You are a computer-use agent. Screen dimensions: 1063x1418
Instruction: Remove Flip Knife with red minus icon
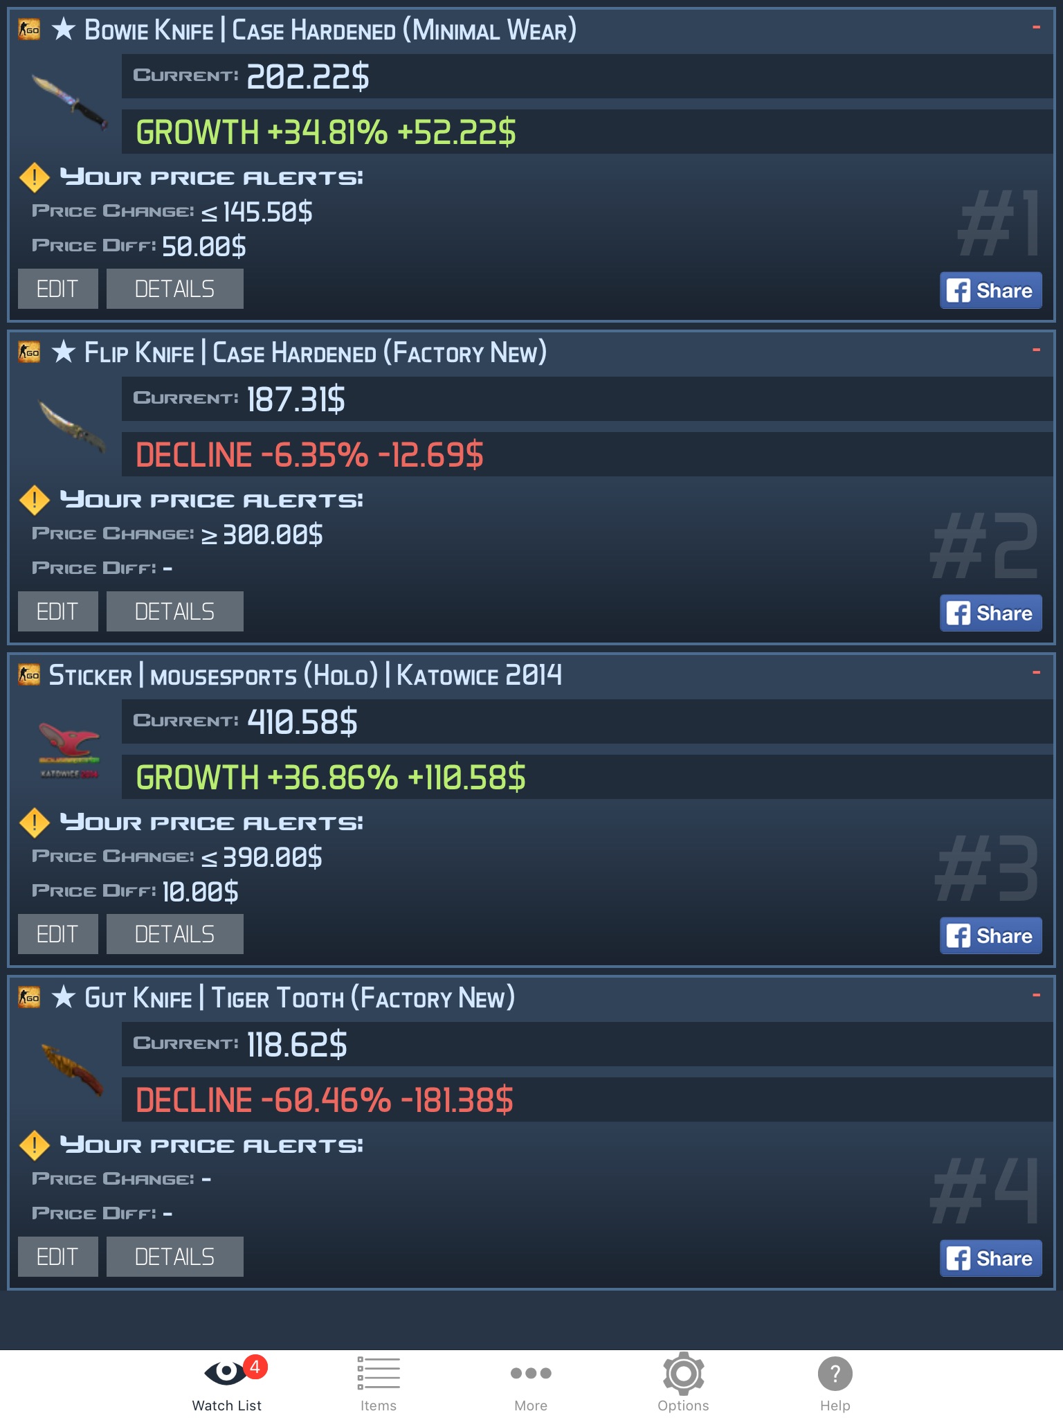click(1036, 350)
